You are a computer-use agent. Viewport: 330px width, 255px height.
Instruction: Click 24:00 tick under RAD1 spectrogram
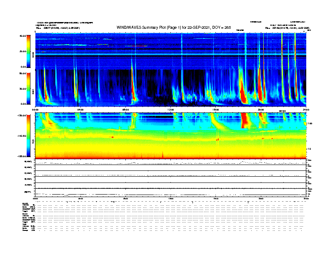306,110
